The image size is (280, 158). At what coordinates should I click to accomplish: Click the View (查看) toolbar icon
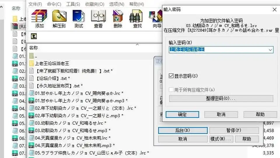point(98,19)
